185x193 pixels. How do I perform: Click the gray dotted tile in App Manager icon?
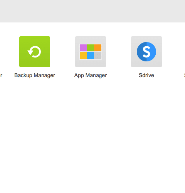pos(98,56)
